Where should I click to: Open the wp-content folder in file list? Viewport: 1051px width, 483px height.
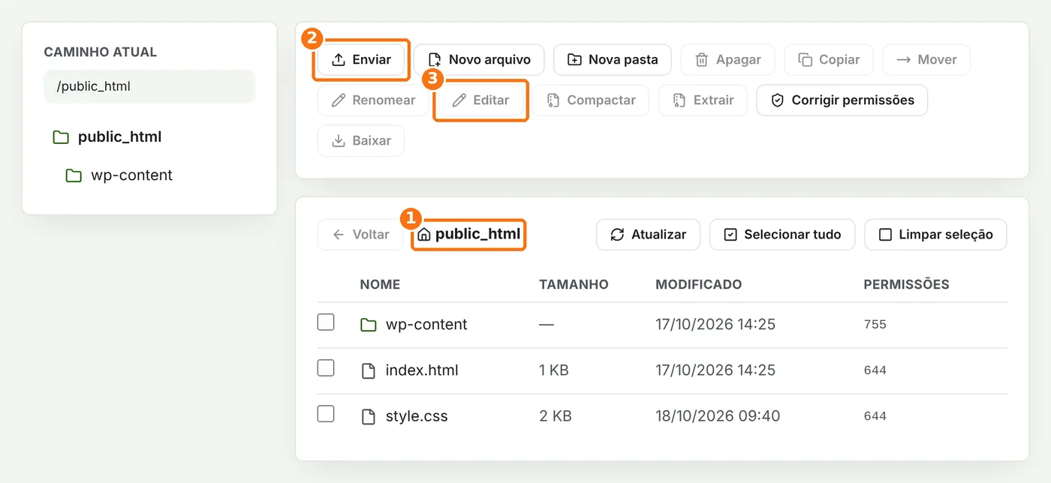426,324
